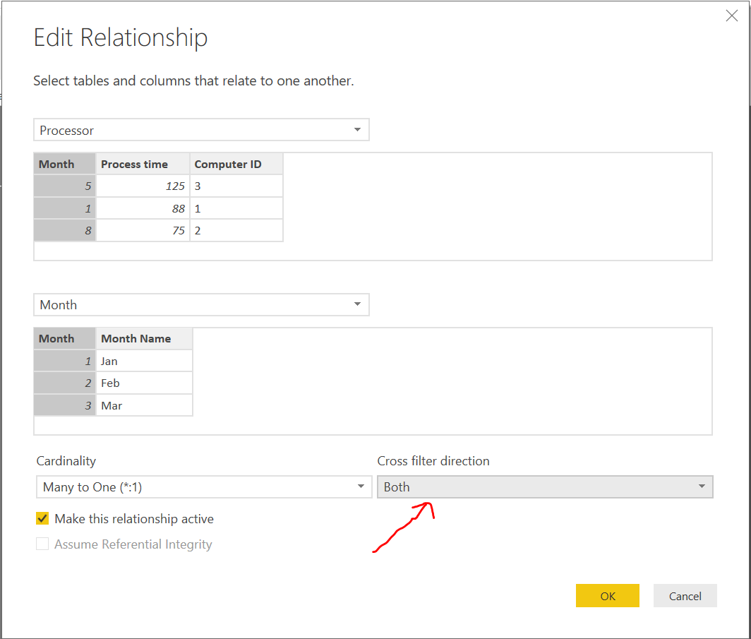Click Computer ID value 3 in first row
The image size is (751, 639).
tap(236, 186)
